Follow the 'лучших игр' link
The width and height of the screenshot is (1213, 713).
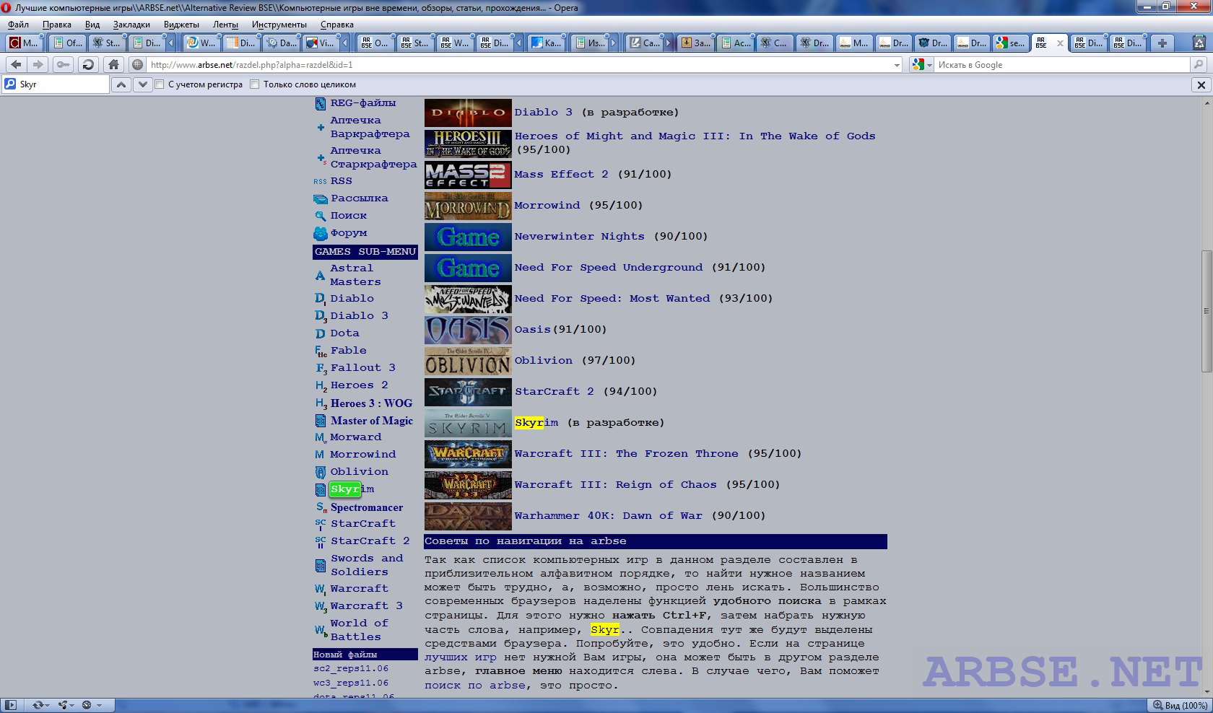click(460, 657)
